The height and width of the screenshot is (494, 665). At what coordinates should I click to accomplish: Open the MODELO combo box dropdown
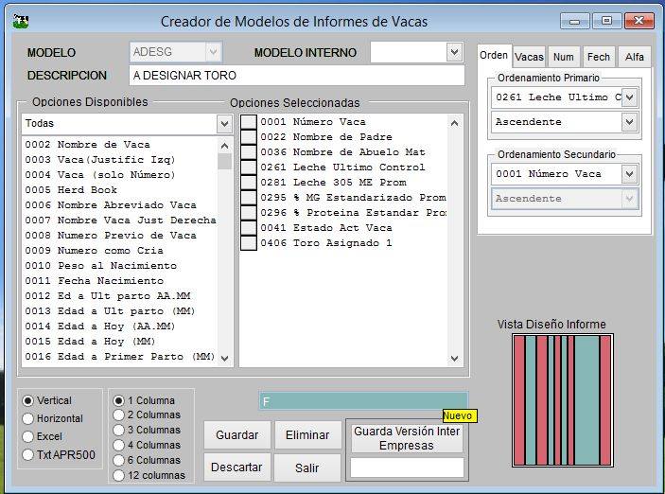pyautogui.click(x=214, y=52)
